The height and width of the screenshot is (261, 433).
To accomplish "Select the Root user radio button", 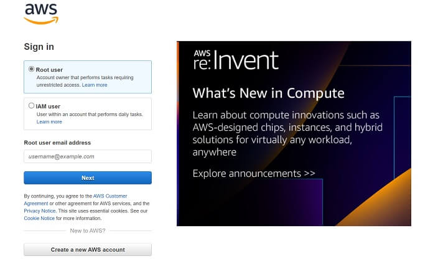I will [32, 69].
